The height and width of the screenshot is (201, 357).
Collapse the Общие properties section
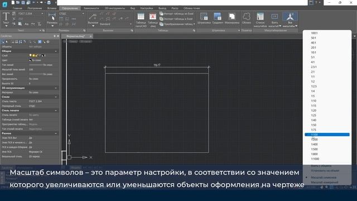point(56,51)
